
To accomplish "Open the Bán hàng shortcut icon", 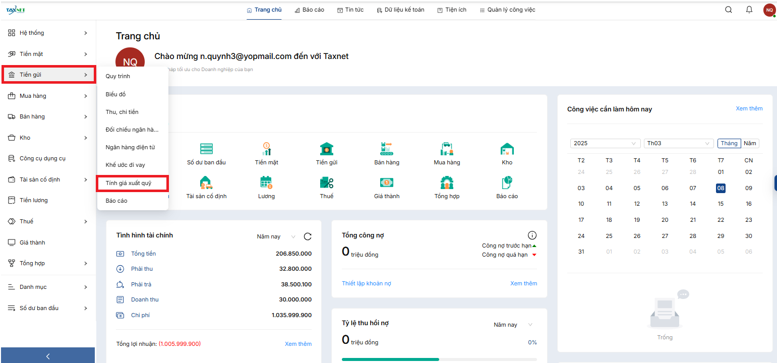I will 386,149.
